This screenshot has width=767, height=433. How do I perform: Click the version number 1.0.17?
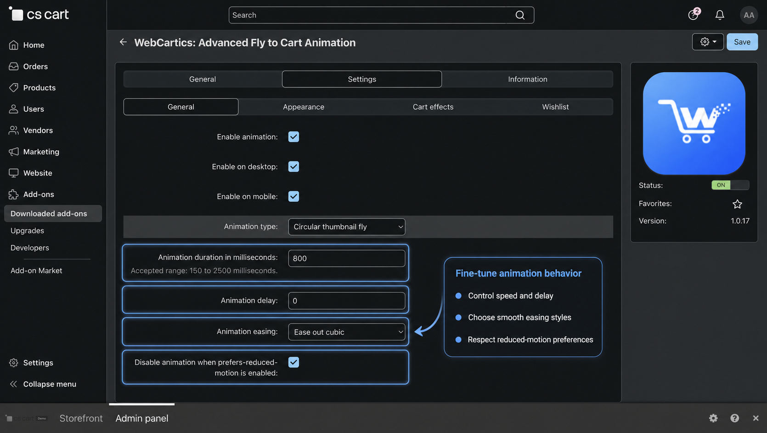pos(740,221)
